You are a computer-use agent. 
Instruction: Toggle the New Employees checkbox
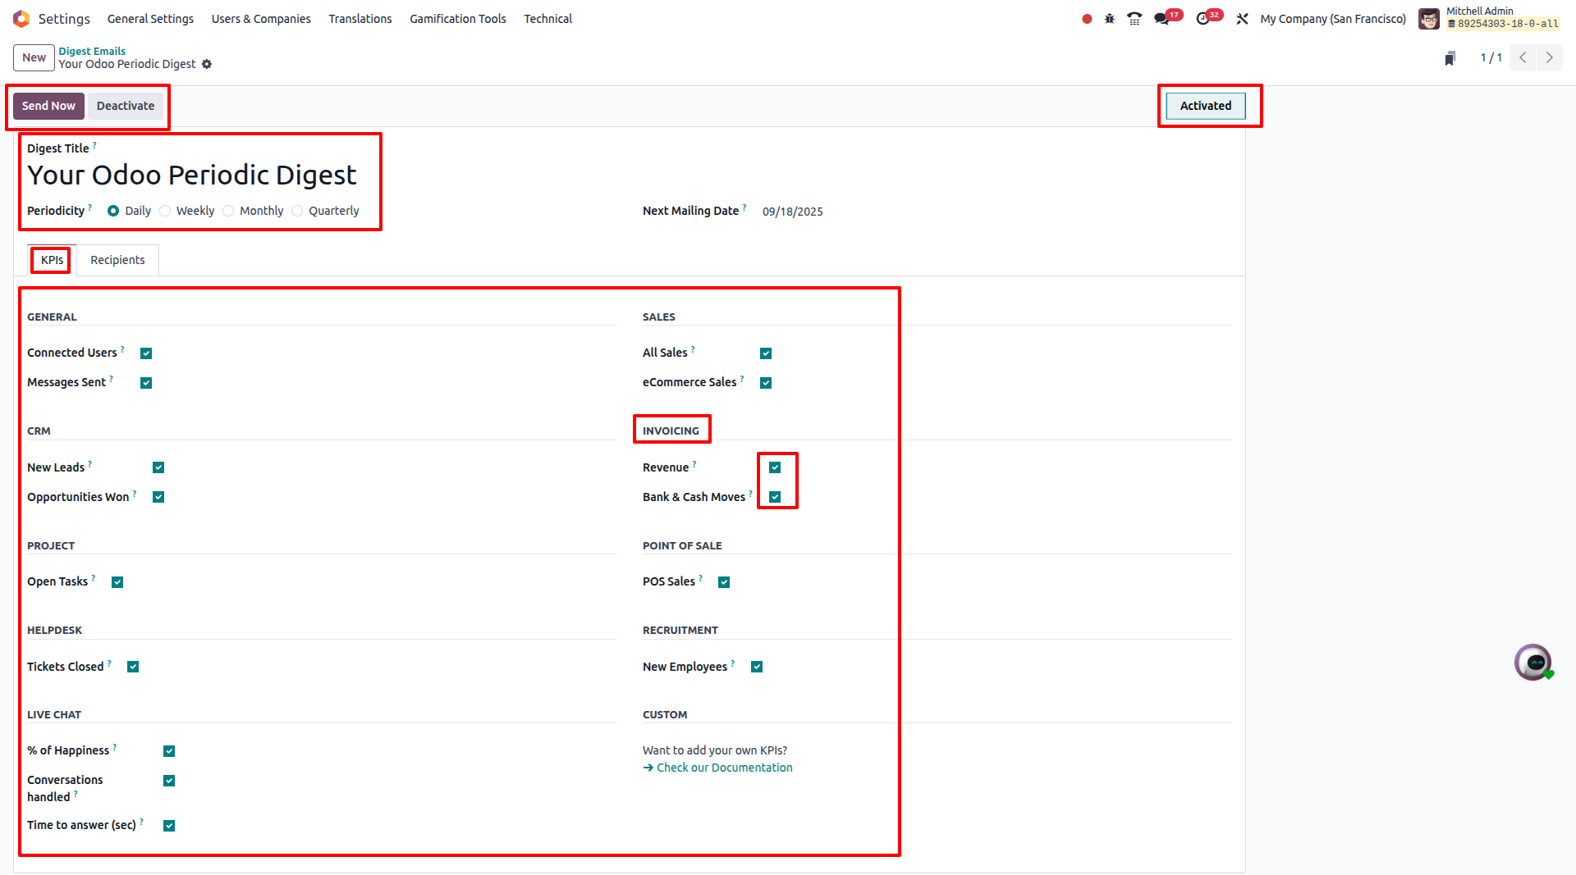click(x=757, y=667)
